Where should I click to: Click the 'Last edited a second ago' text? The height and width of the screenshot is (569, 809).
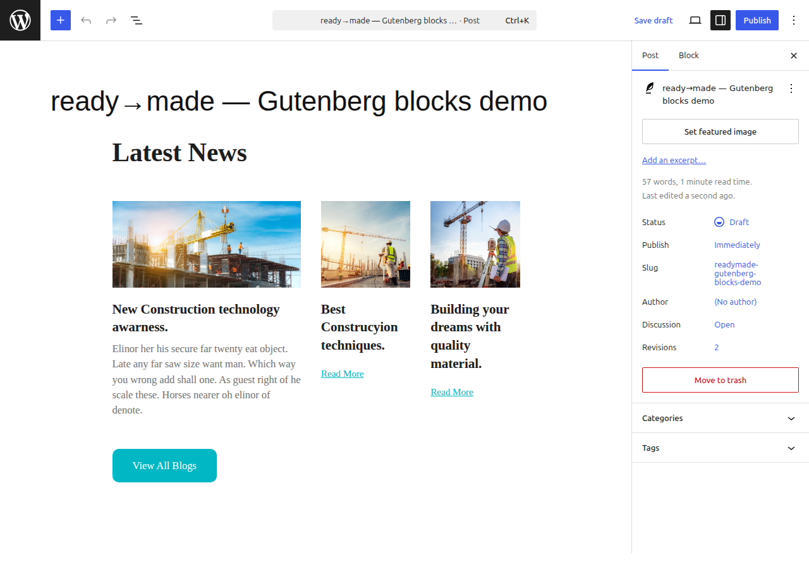(x=688, y=195)
